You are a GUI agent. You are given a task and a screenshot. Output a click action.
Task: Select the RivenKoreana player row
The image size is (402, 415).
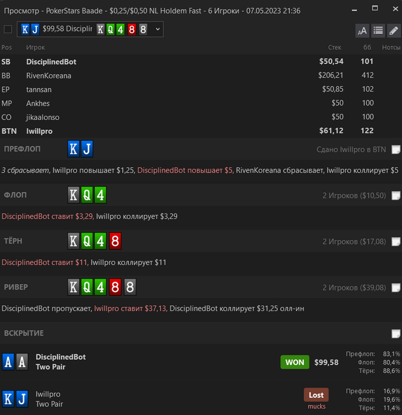(201, 76)
